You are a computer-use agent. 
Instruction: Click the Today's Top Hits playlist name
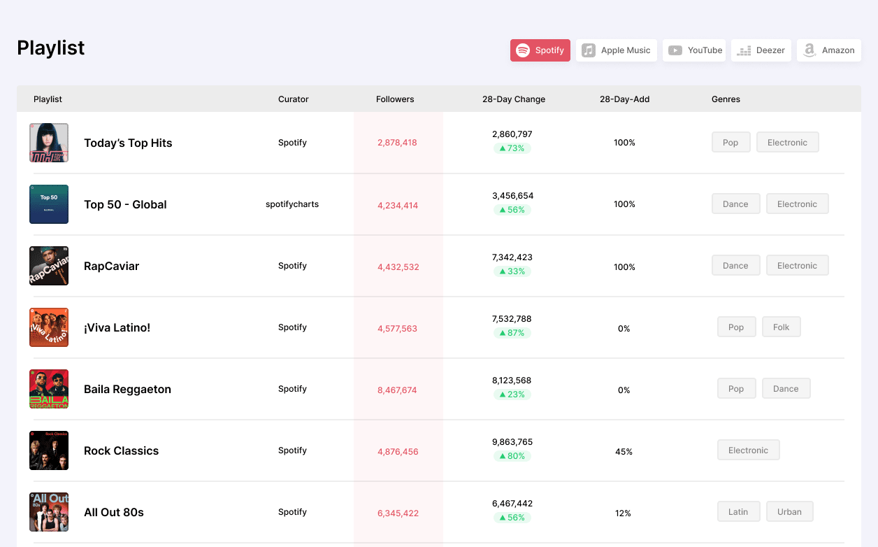tap(128, 143)
